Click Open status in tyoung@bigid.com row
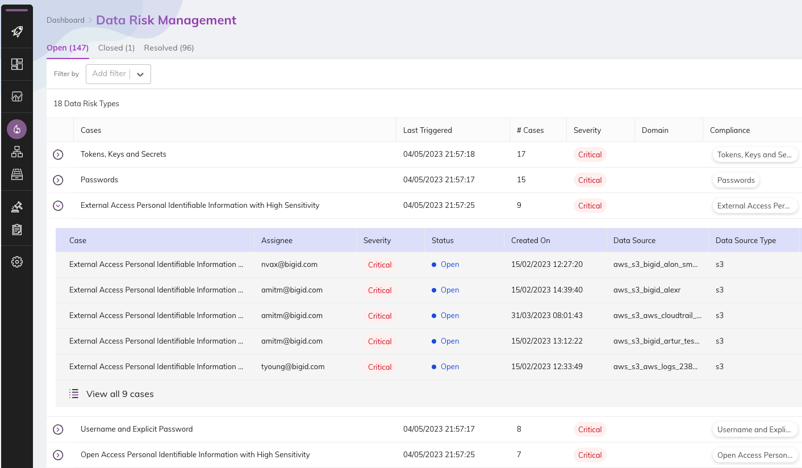Image resolution: width=802 pixels, height=468 pixels. point(450,367)
